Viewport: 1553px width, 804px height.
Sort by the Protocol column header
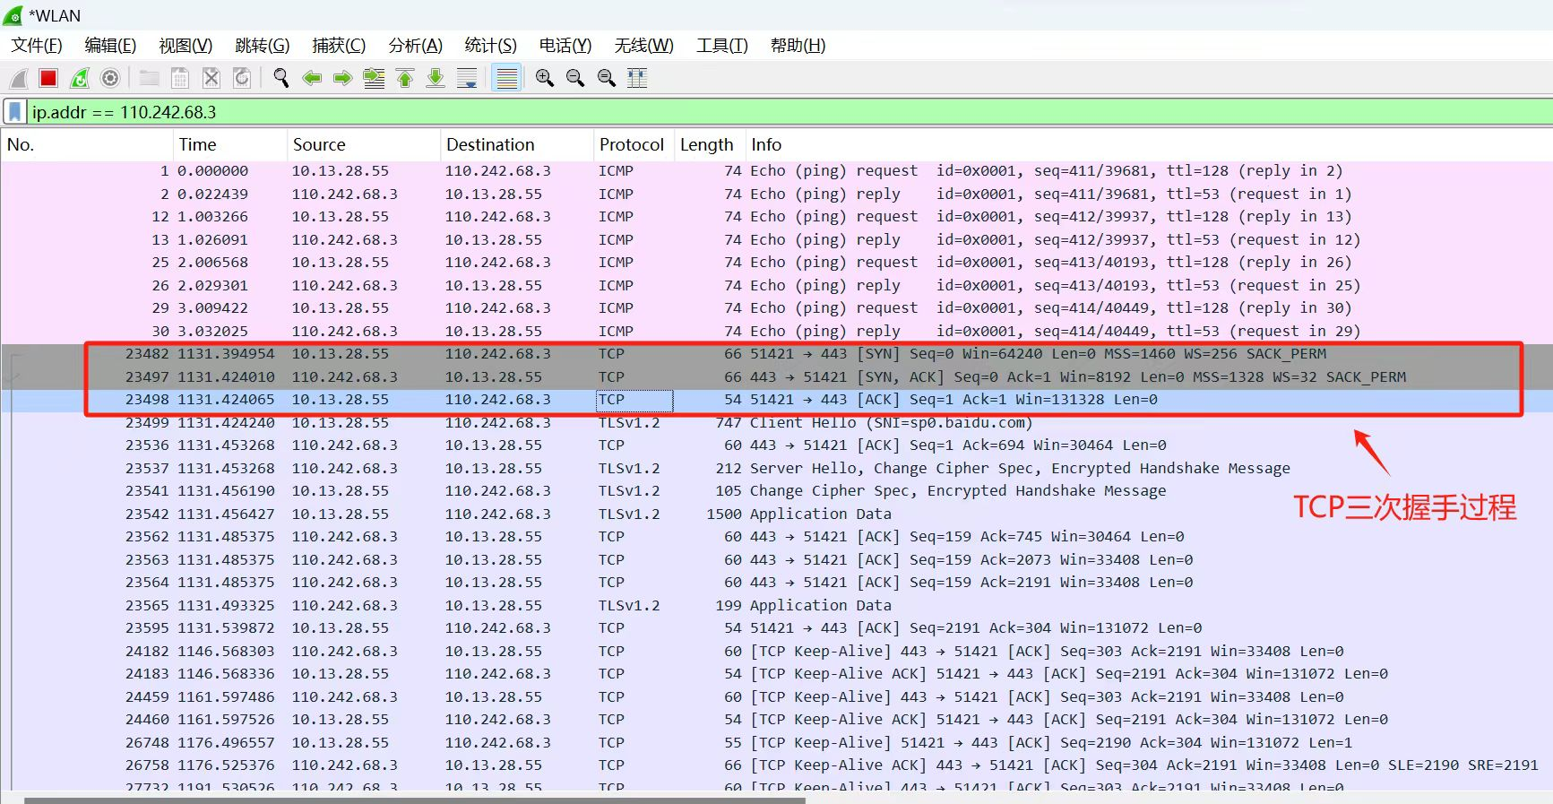(x=634, y=145)
